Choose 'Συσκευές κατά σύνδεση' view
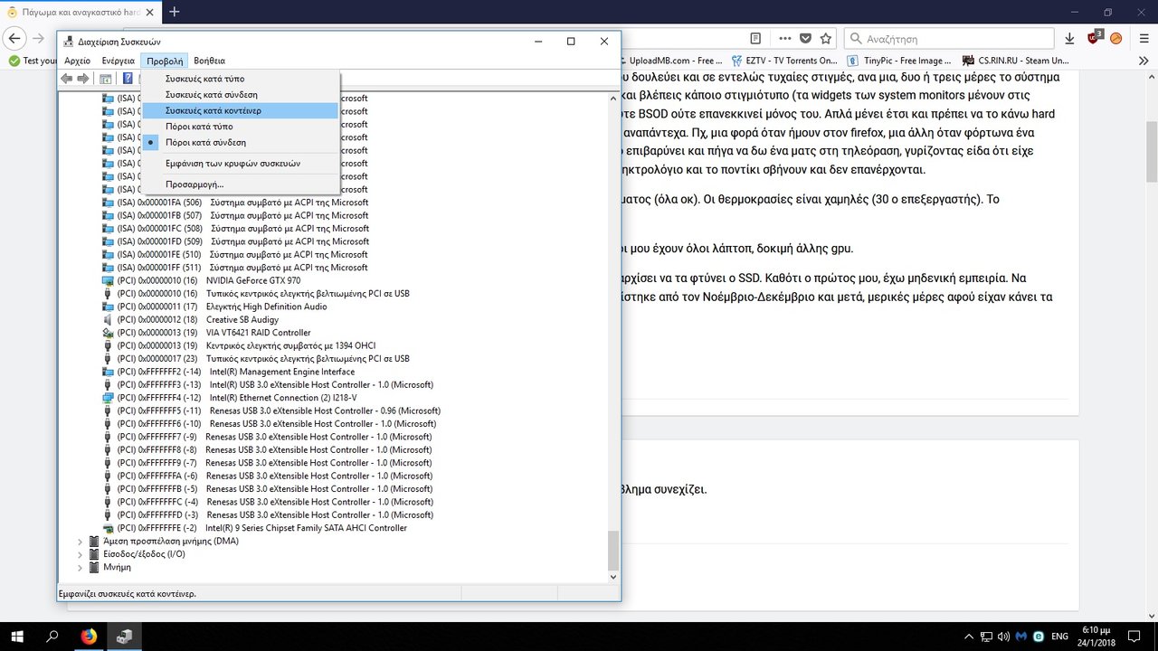The height and width of the screenshot is (651, 1158). click(x=211, y=95)
